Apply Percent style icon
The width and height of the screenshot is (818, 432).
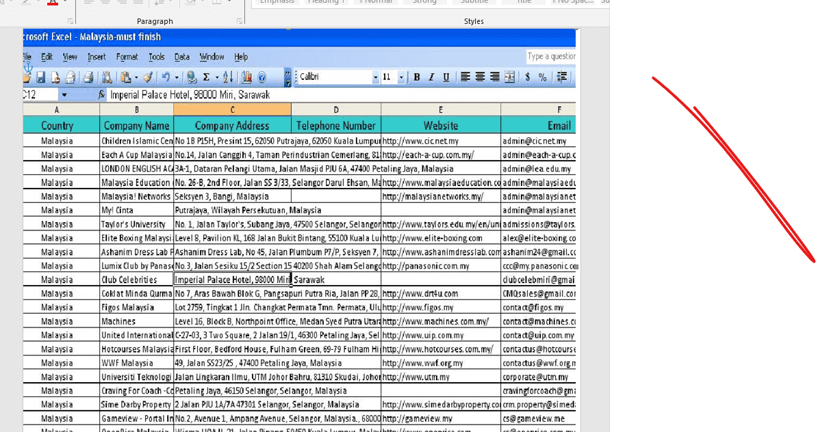pyautogui.click(x=543, y=77)
